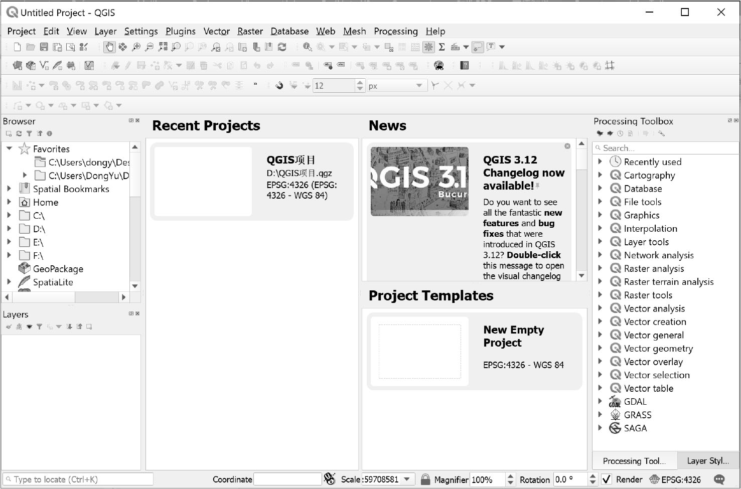The width and height of the screenshot is (741, 489).
Task: Open the Statistical Summary sigma icon
Action: click(441, 47)
